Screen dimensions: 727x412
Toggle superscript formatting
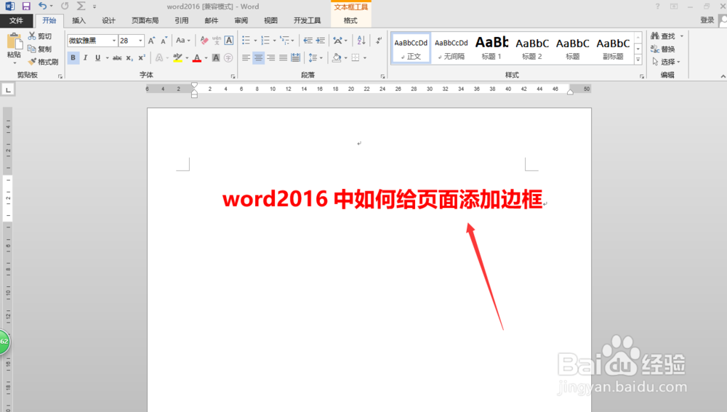click(x=142, y=58)
